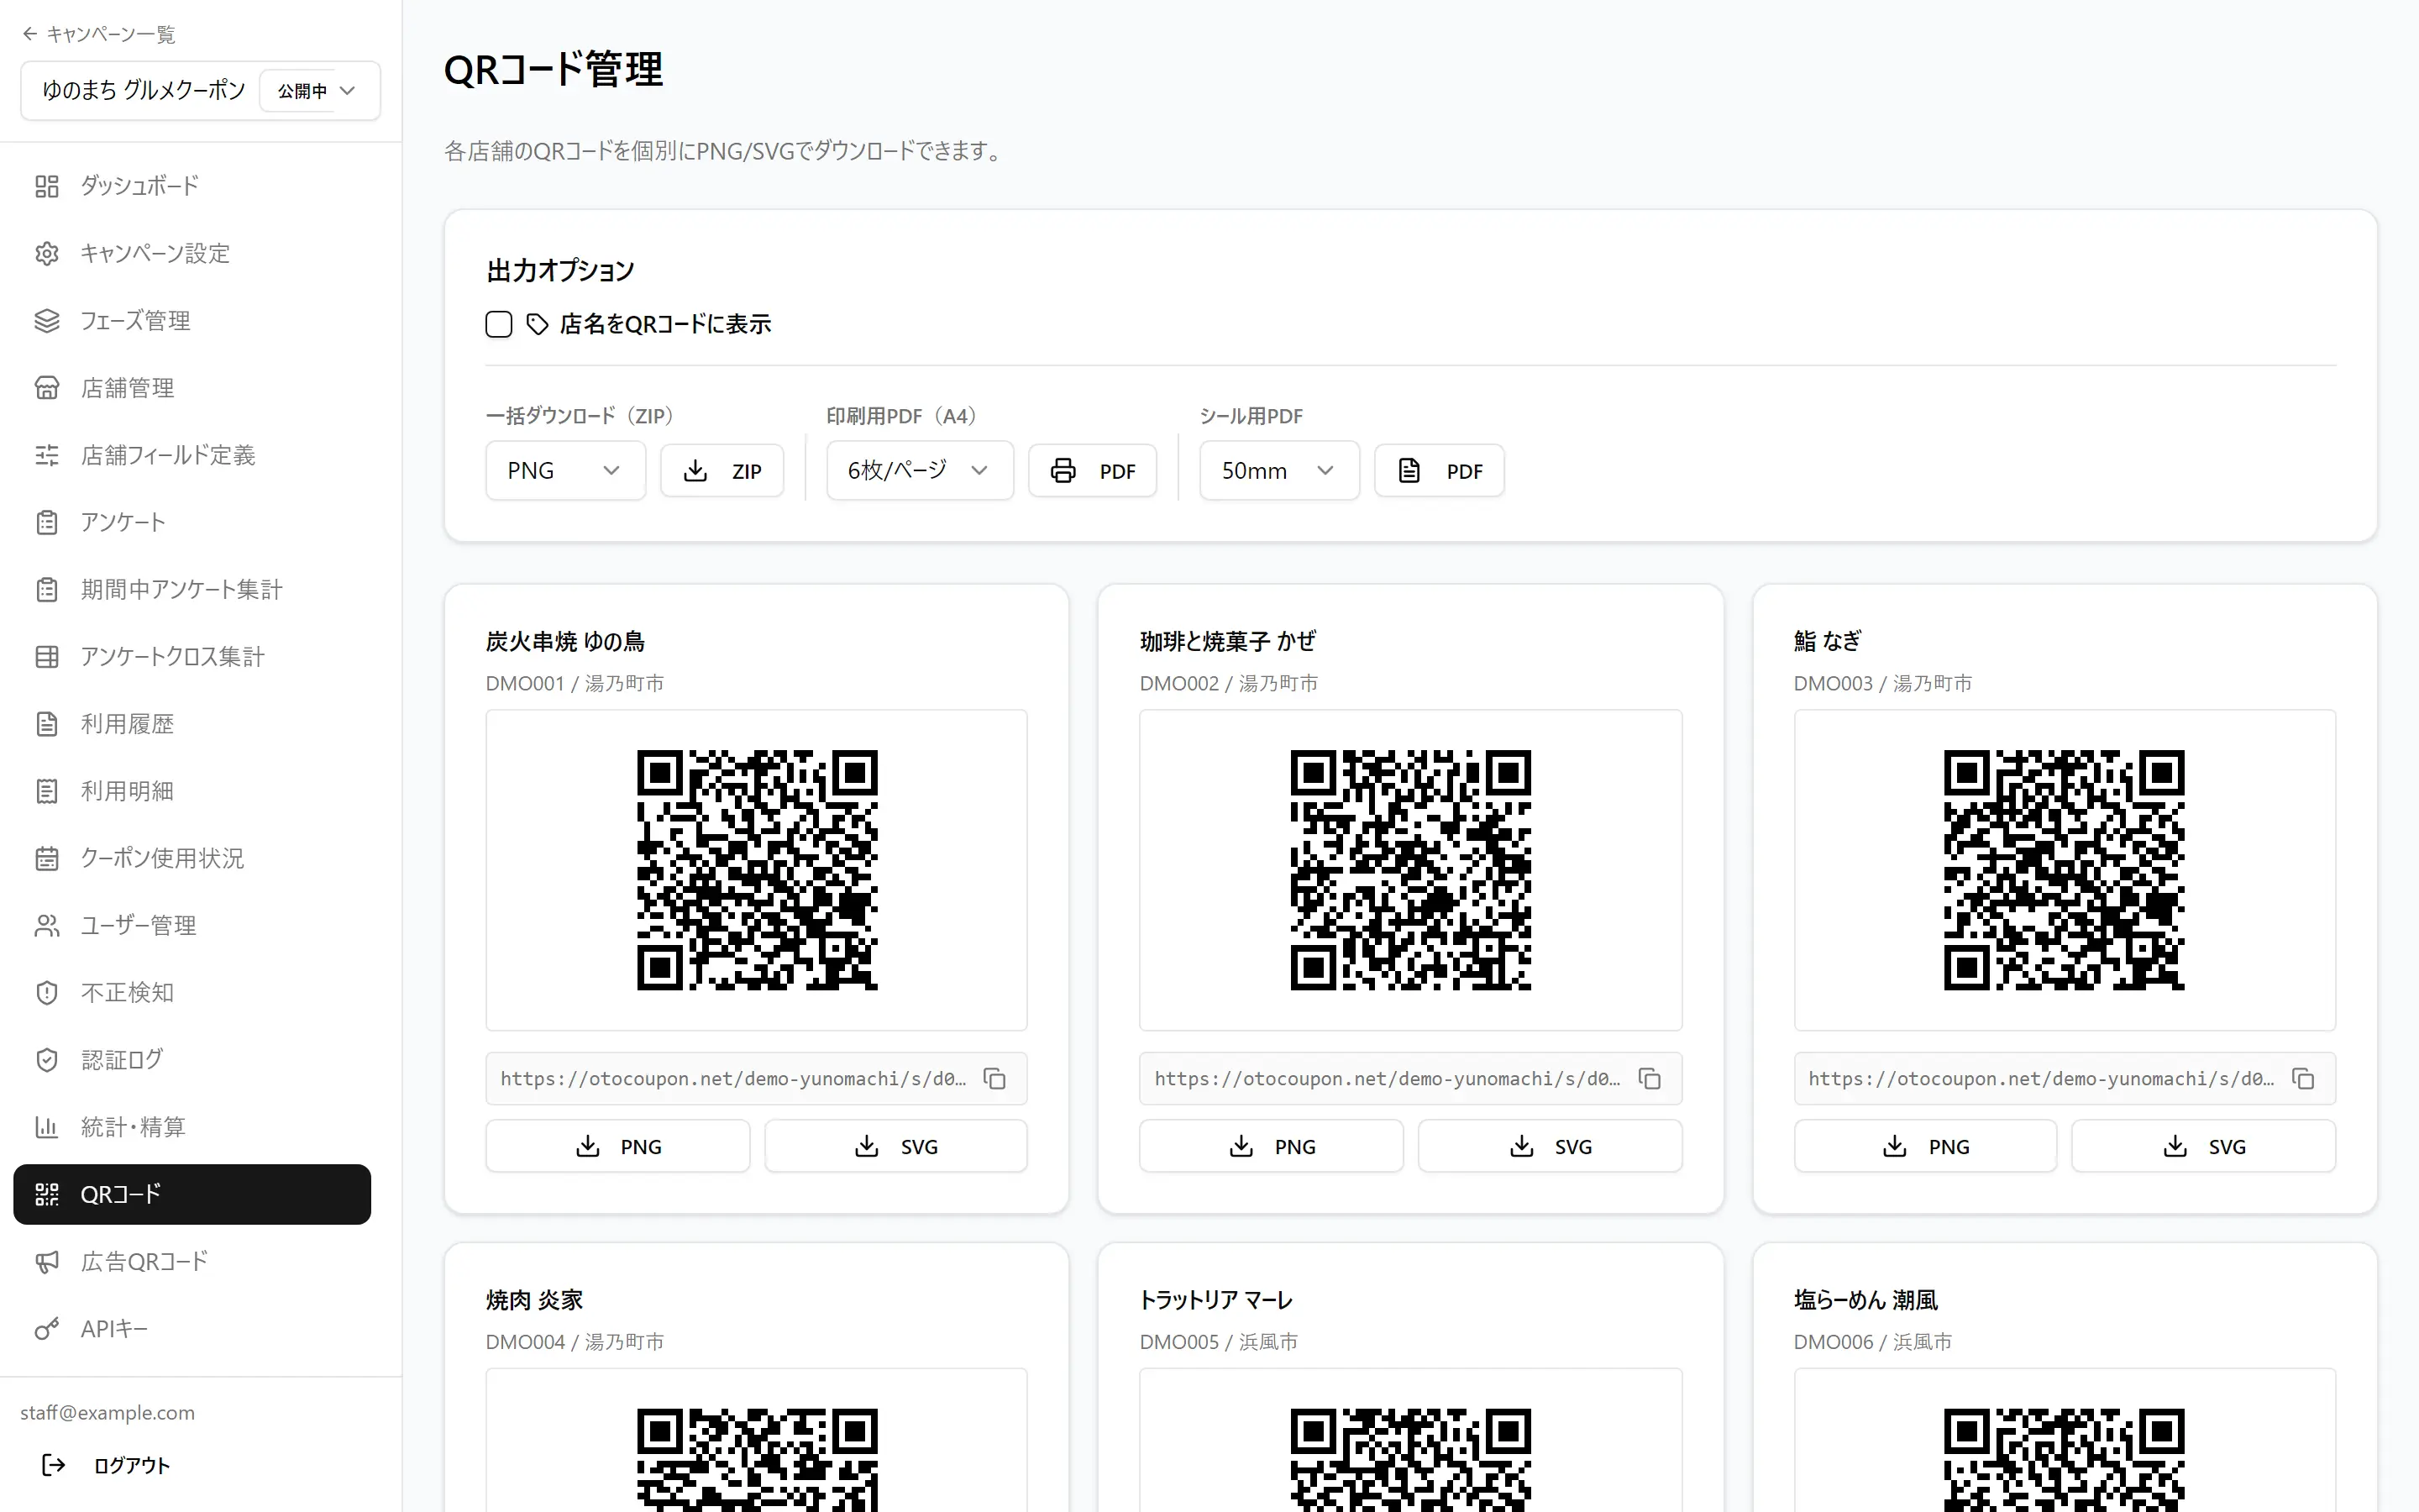The image size is (2419, 1512).
Task: Click the 広告QRコード megaphone icon
Action: point(47,1262)
